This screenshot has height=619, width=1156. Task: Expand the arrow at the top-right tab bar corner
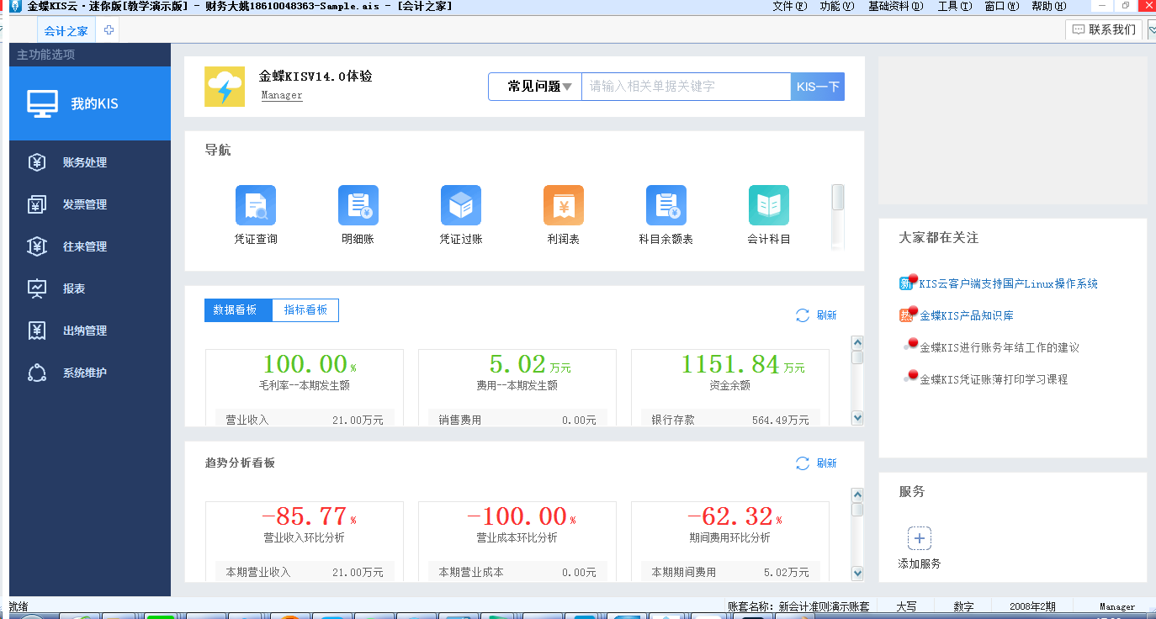point(1152,30)
